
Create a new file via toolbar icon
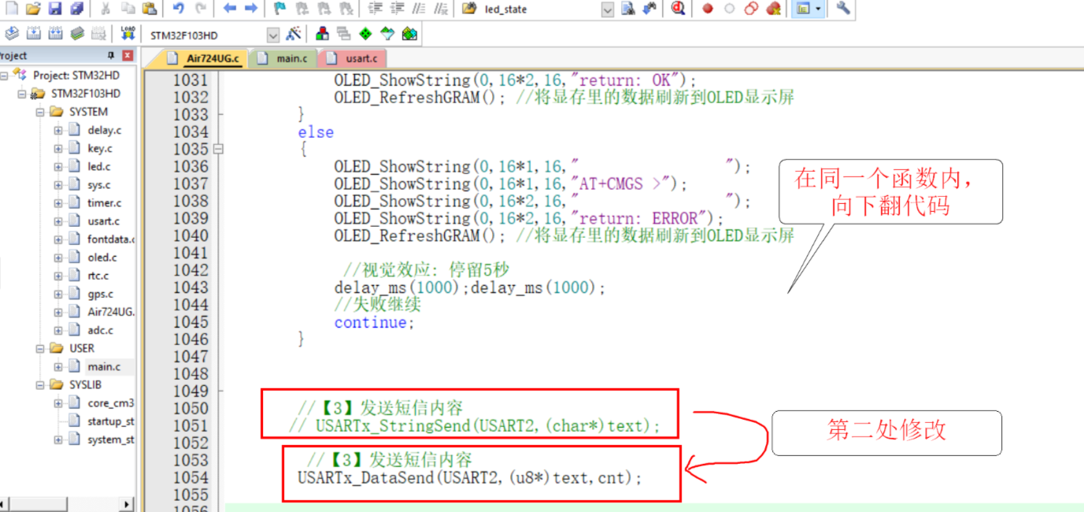coord(11,9)
